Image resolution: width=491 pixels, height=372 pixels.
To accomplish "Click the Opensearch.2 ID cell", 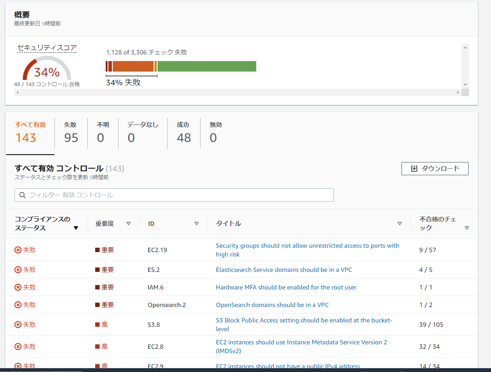I will (167, 305).
